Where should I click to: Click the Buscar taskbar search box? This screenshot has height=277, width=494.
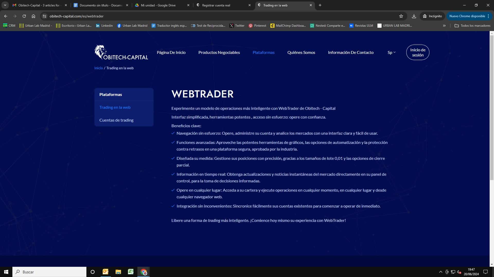pos(49,272)
